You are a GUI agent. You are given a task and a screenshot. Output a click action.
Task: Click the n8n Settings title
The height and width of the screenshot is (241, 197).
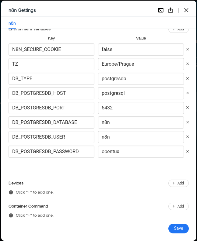pyautogui.click(x=22, y=10)
